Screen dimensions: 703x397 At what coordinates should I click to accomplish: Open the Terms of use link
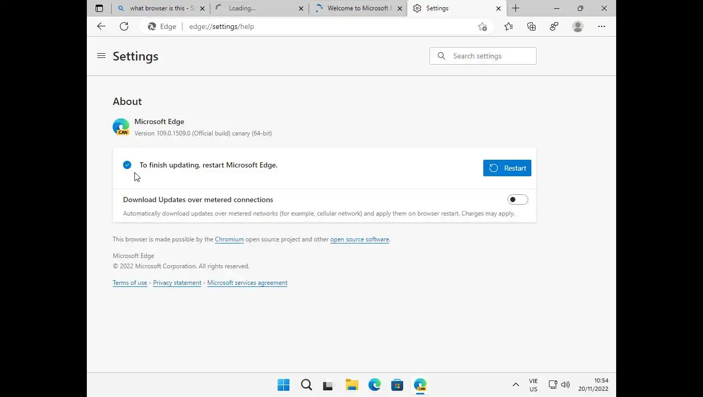coord(130,283)
